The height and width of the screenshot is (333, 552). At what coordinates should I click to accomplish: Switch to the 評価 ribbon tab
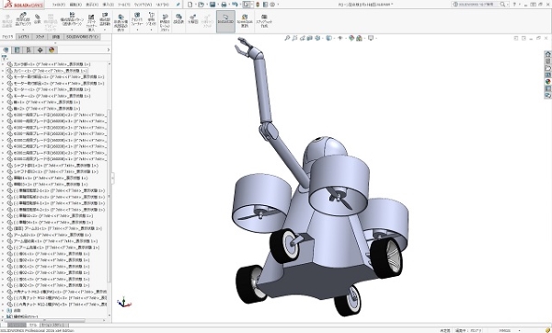tap(55, 37)
